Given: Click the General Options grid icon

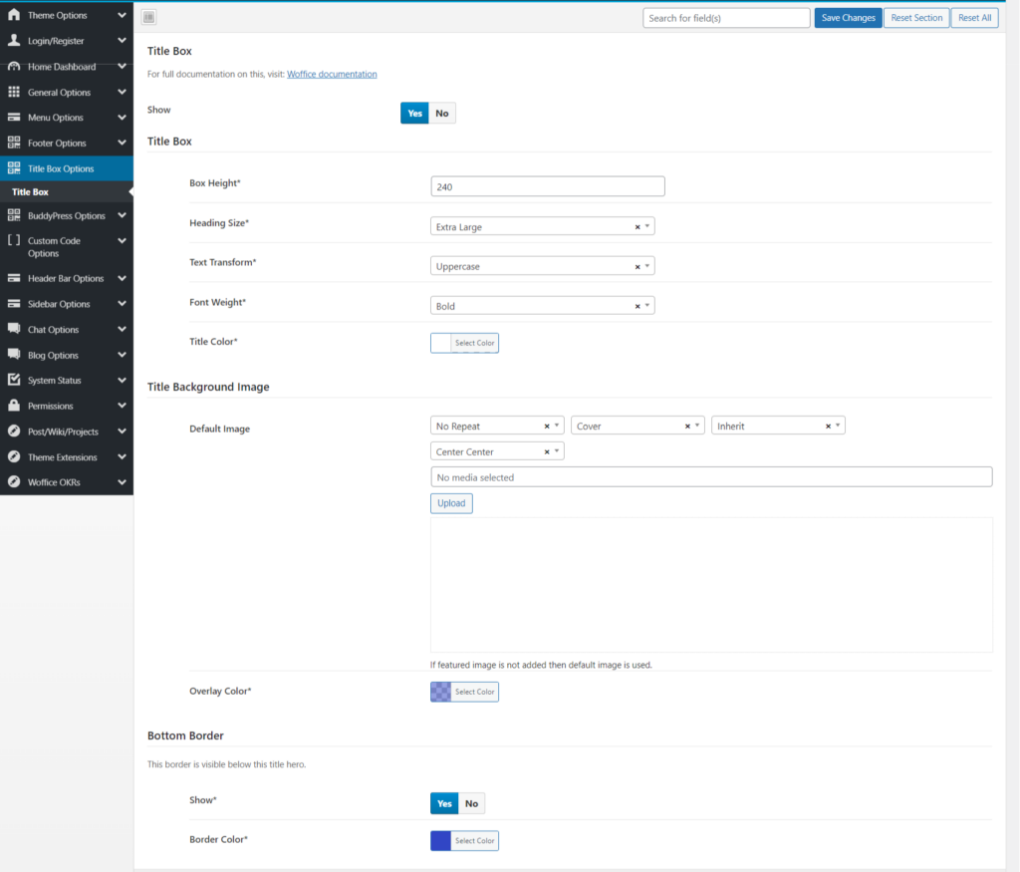Looking at the screenshot, I should point(14,93).
